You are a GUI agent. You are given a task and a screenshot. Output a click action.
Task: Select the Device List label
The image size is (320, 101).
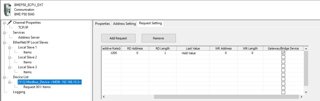tap(21, 77)
